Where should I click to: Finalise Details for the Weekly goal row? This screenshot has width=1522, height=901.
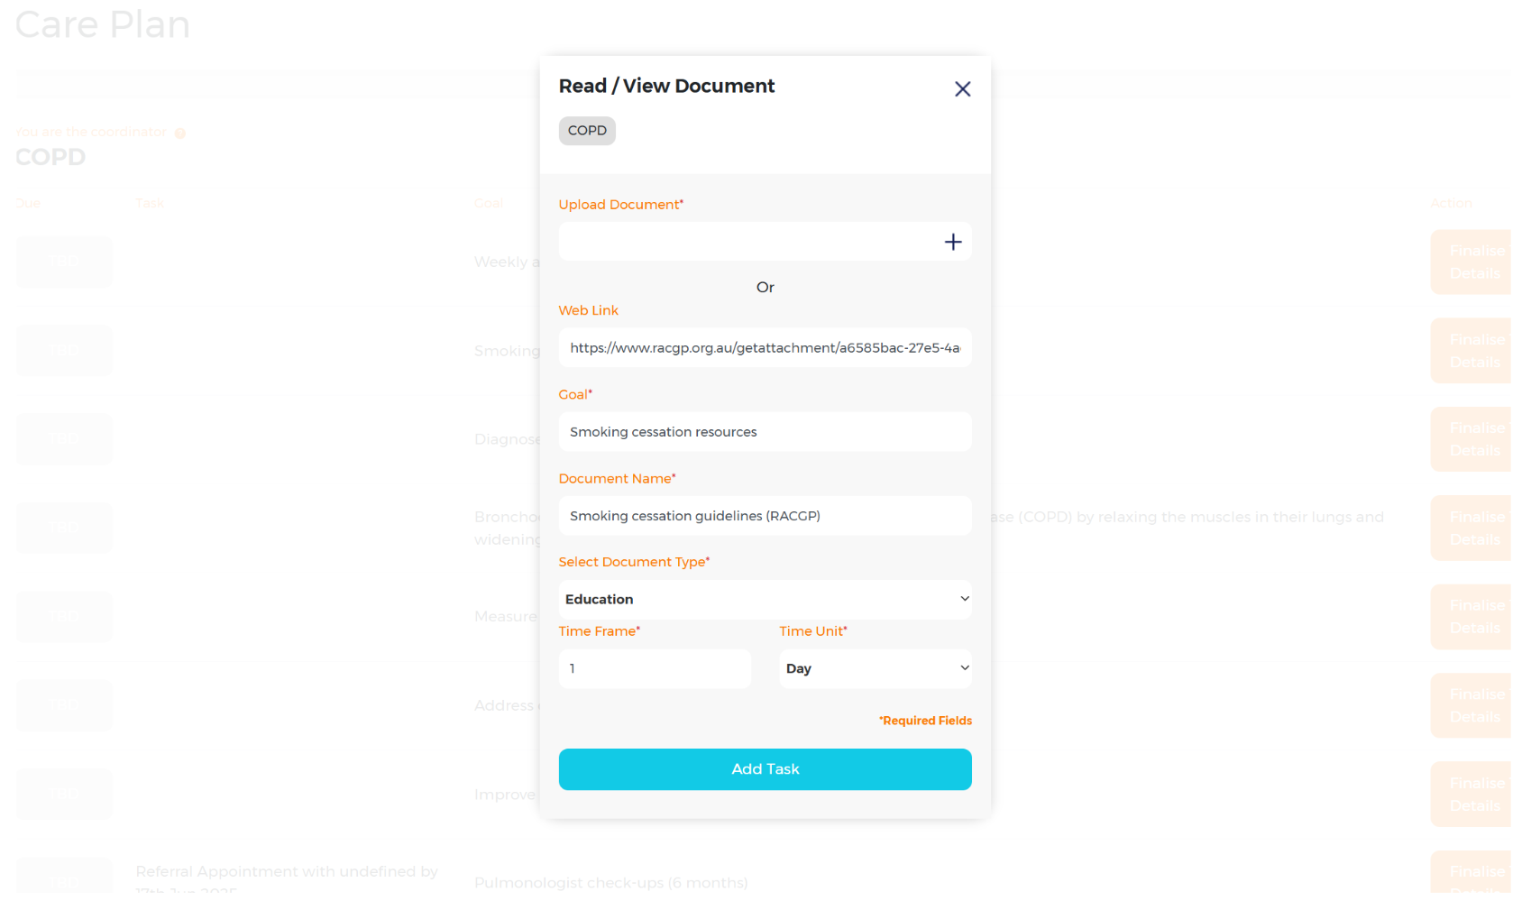pos(1472,262)
